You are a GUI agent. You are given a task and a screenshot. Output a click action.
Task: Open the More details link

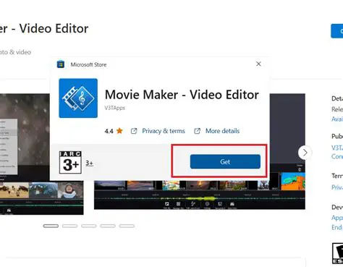tap(222, 131)
